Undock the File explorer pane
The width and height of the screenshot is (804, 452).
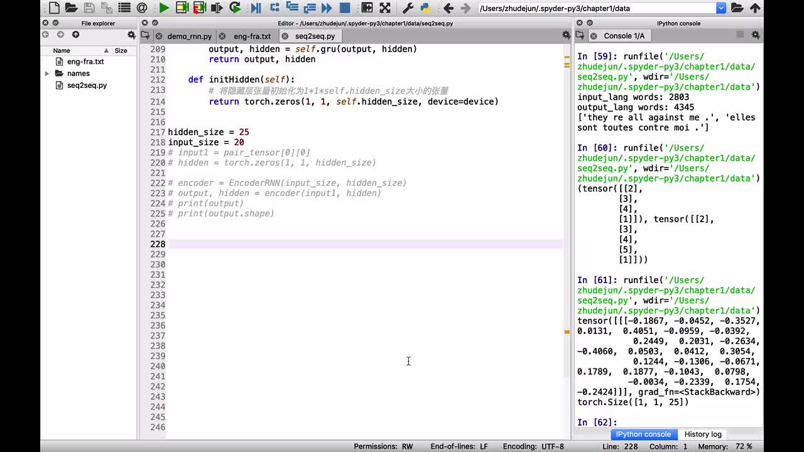click(56, 23)
